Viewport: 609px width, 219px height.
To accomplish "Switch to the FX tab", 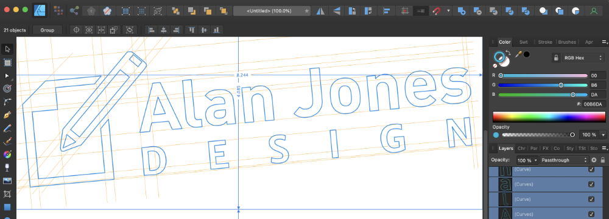I will pyautogui.click(x=545, y=148).
